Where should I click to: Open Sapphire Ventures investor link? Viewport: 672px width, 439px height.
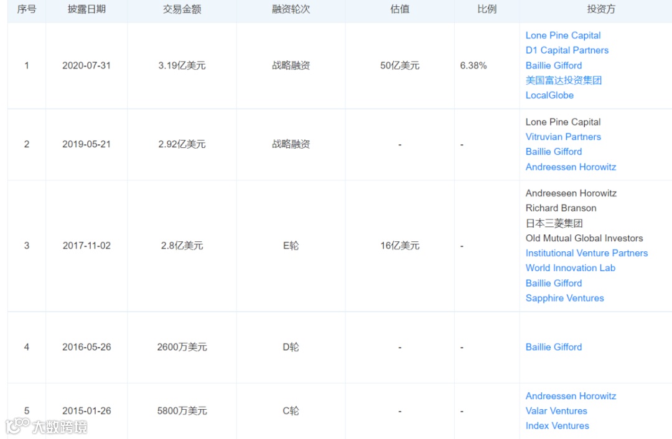564,298
